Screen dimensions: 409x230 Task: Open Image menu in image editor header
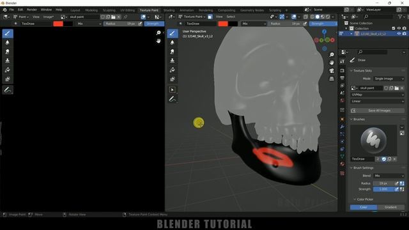[x=49, y=17]
